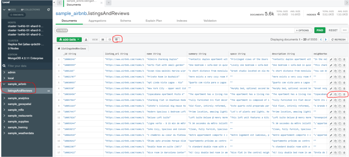Click the RESET button

333,30
